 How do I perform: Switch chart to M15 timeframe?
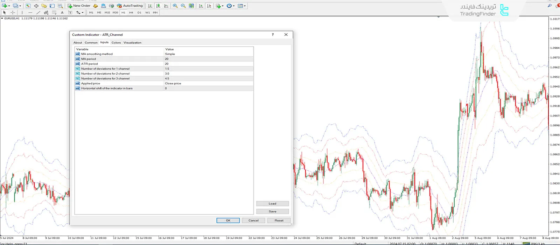[x=107, y=13]
